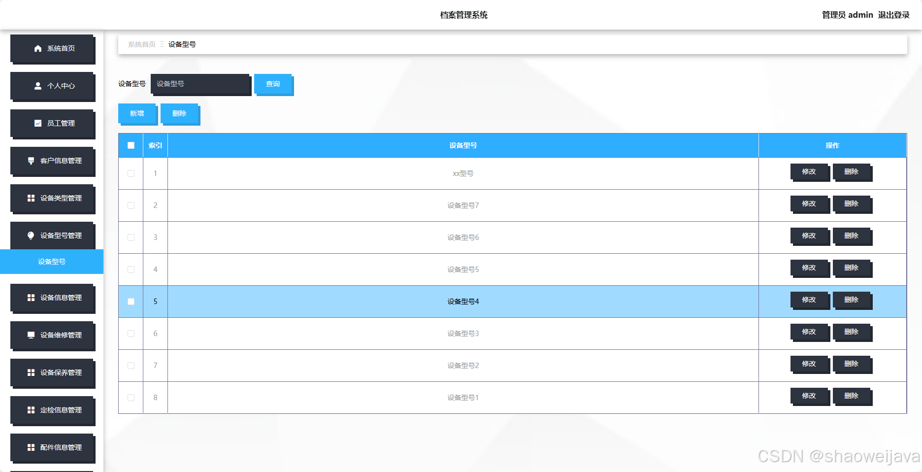
Task: Click 修改 for row 设备型号3
Action: coord(810,332)
